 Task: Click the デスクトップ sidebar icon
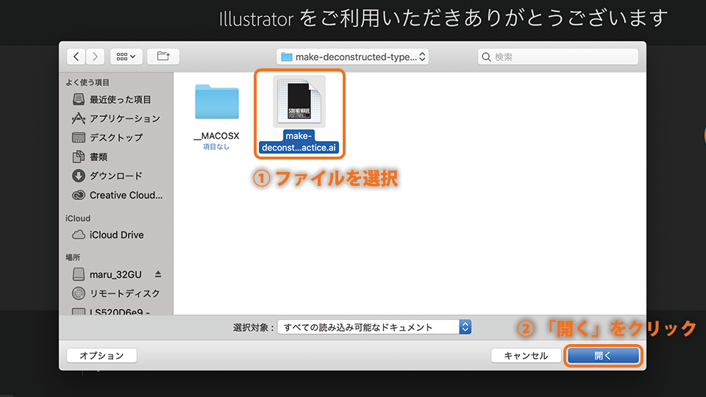click(x=79, y=137)
